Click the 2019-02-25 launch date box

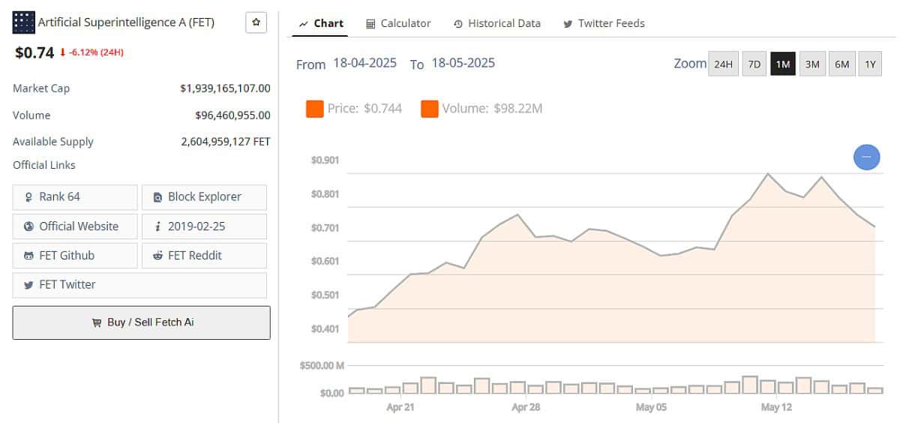click(204, 226)
